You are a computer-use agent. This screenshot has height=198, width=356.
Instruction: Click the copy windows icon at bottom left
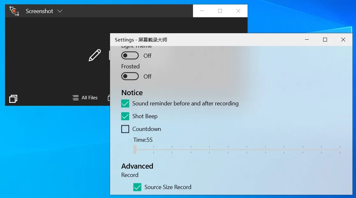(x=13, y=99)
